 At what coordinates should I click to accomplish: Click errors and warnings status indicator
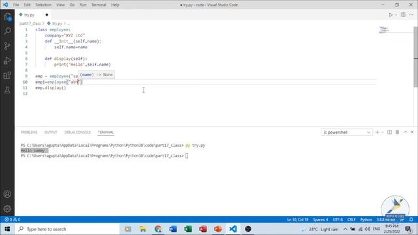(x=12, y=219)
